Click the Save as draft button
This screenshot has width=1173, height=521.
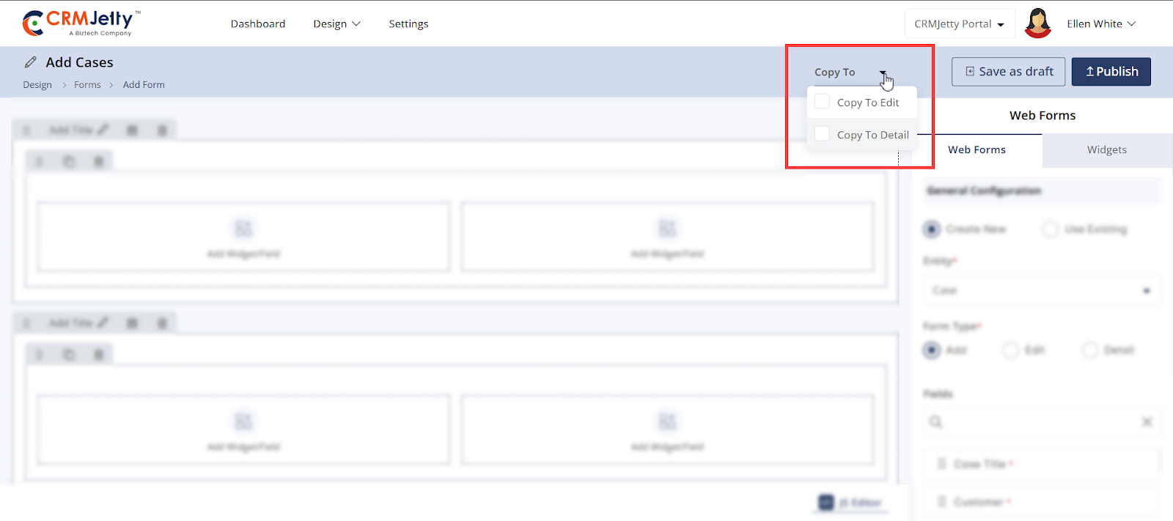(1008, 72)
